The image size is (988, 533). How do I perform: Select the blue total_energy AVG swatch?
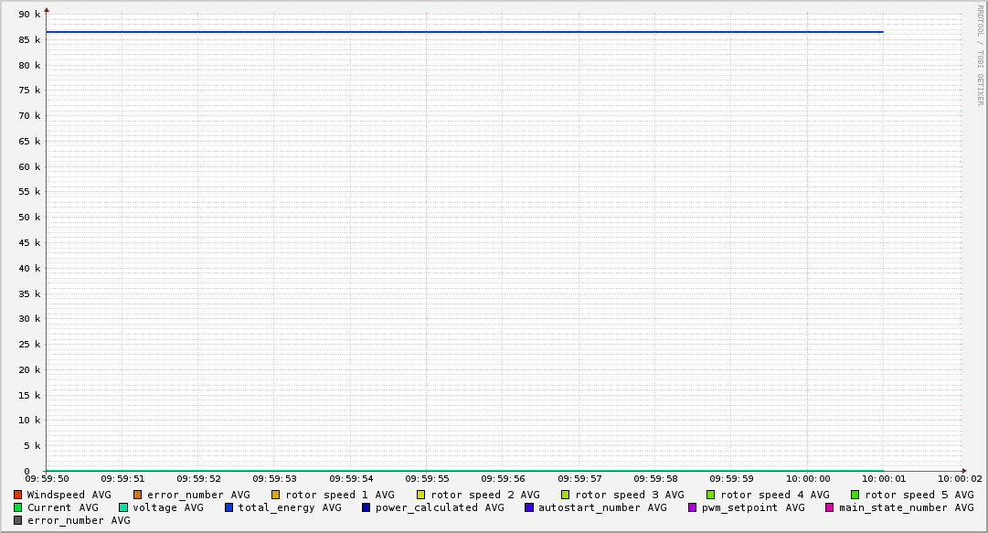tap(229, 507)
